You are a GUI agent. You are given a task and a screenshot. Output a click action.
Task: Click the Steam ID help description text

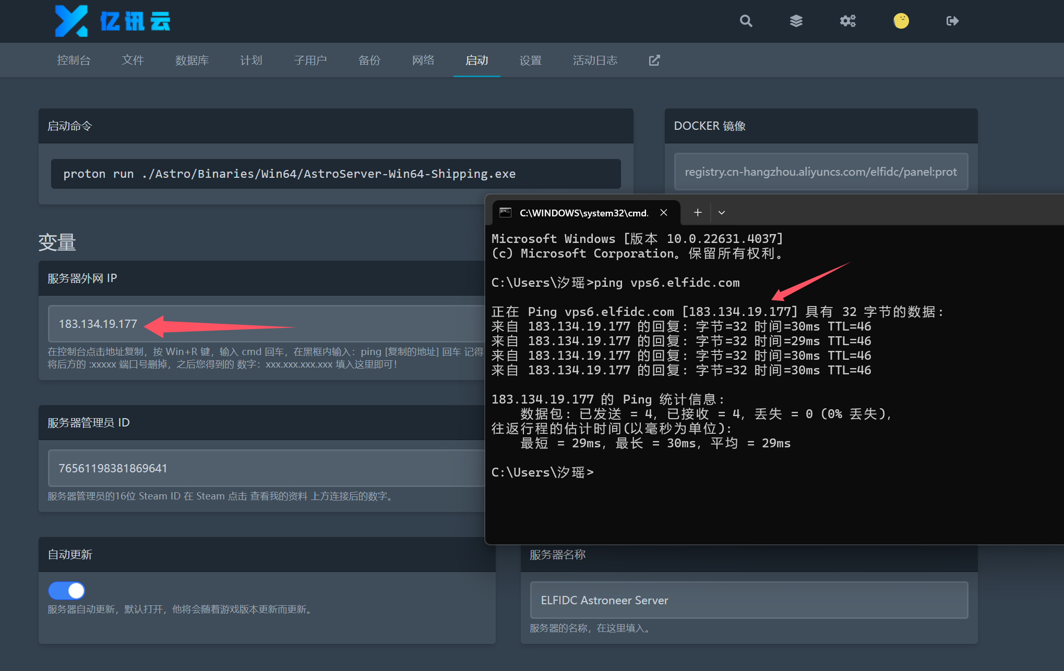tap(220, 496)
